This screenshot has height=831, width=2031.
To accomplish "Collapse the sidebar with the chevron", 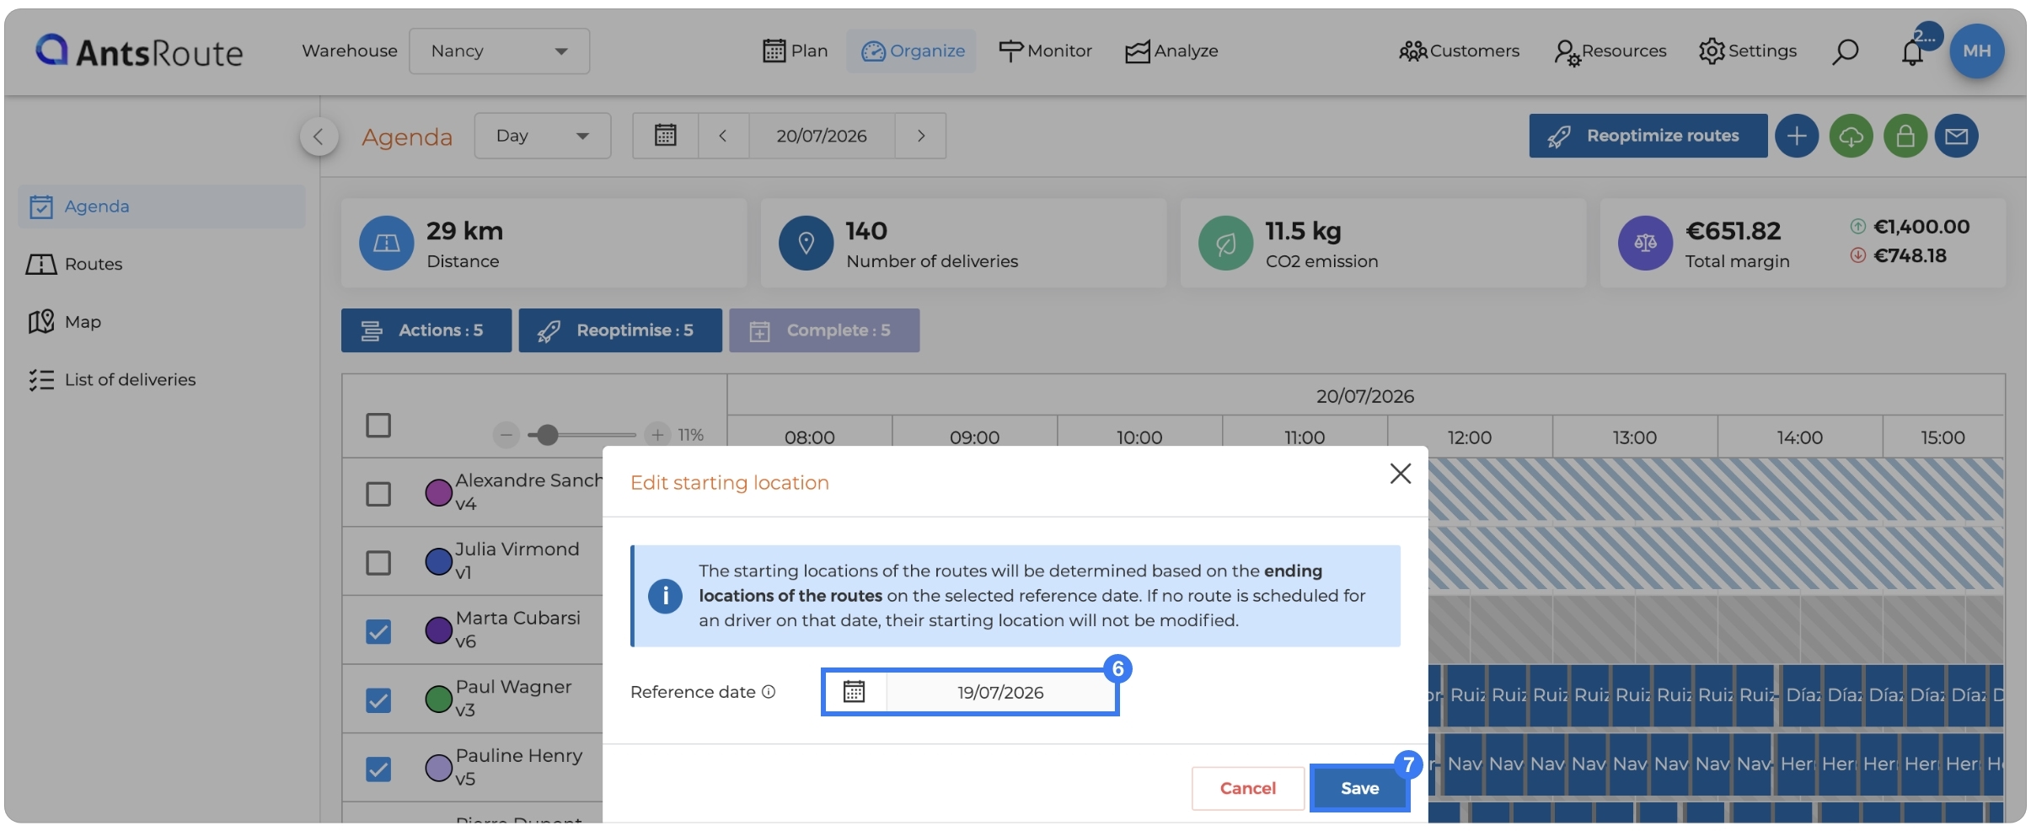I will (x=319, y=137).
